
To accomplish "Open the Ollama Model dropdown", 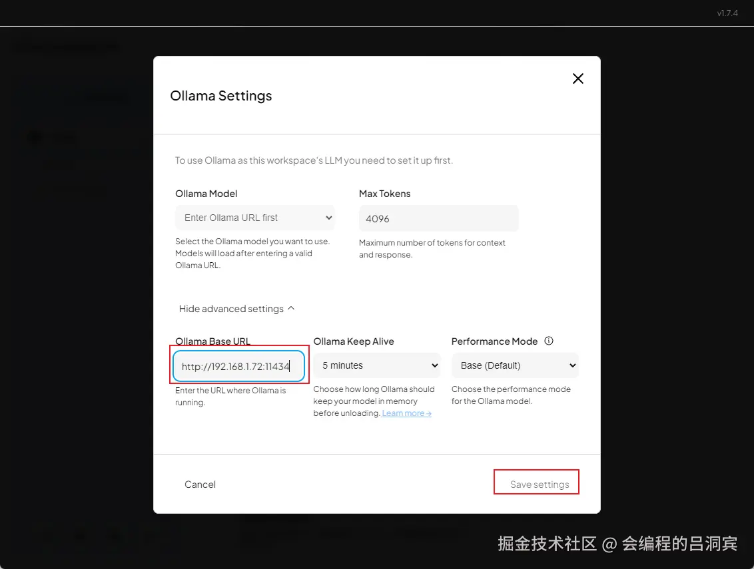I will (x=255, y=218).
